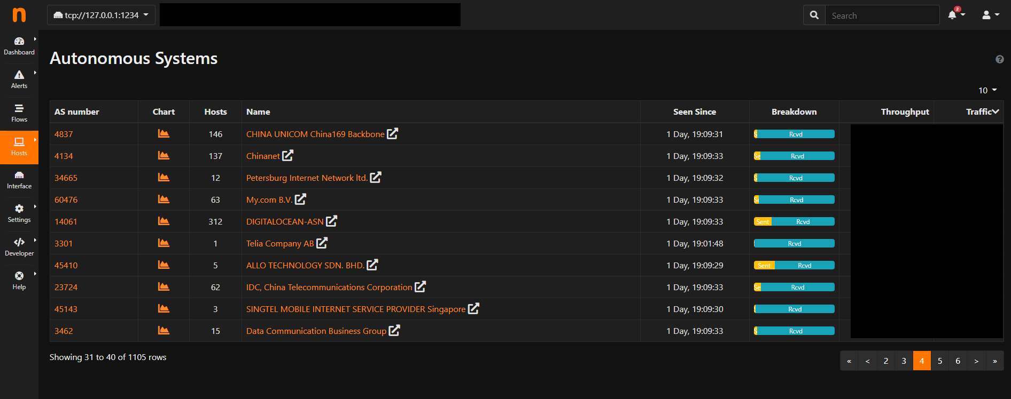Viewport: 1011px width, 399px height.
Task: Click the Telia Company AB name link
Action: tap(280, 243)
